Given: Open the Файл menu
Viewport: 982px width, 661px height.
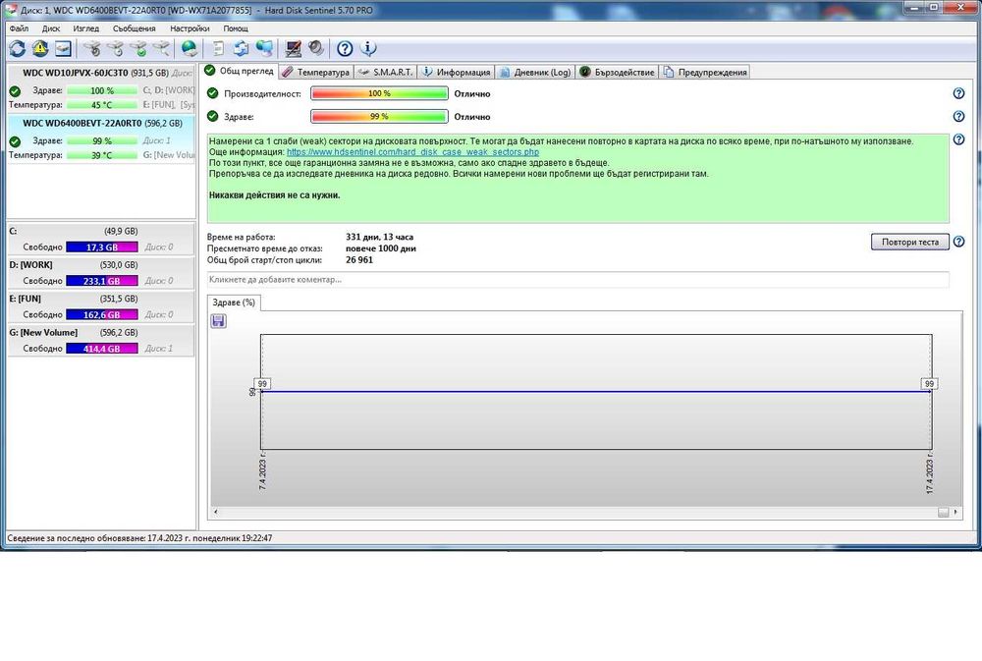Looking at the screenshot, I should coord(19,28).
